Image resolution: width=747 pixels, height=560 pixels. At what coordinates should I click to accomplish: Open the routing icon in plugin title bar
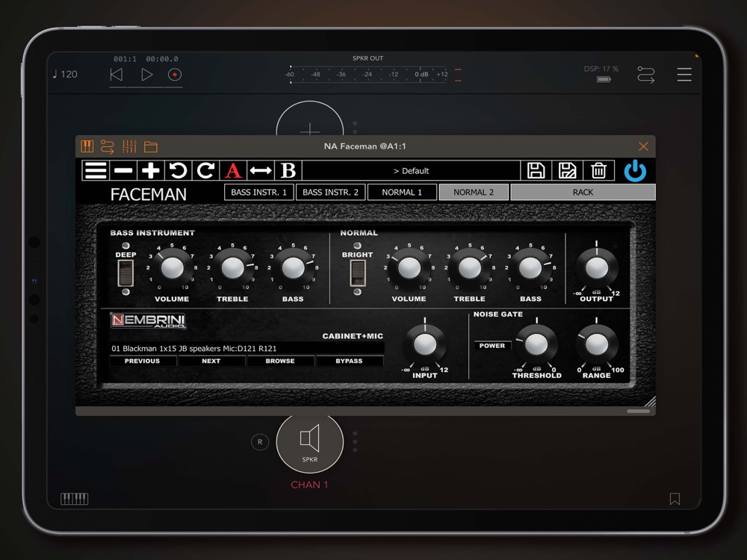pos(108,146)
